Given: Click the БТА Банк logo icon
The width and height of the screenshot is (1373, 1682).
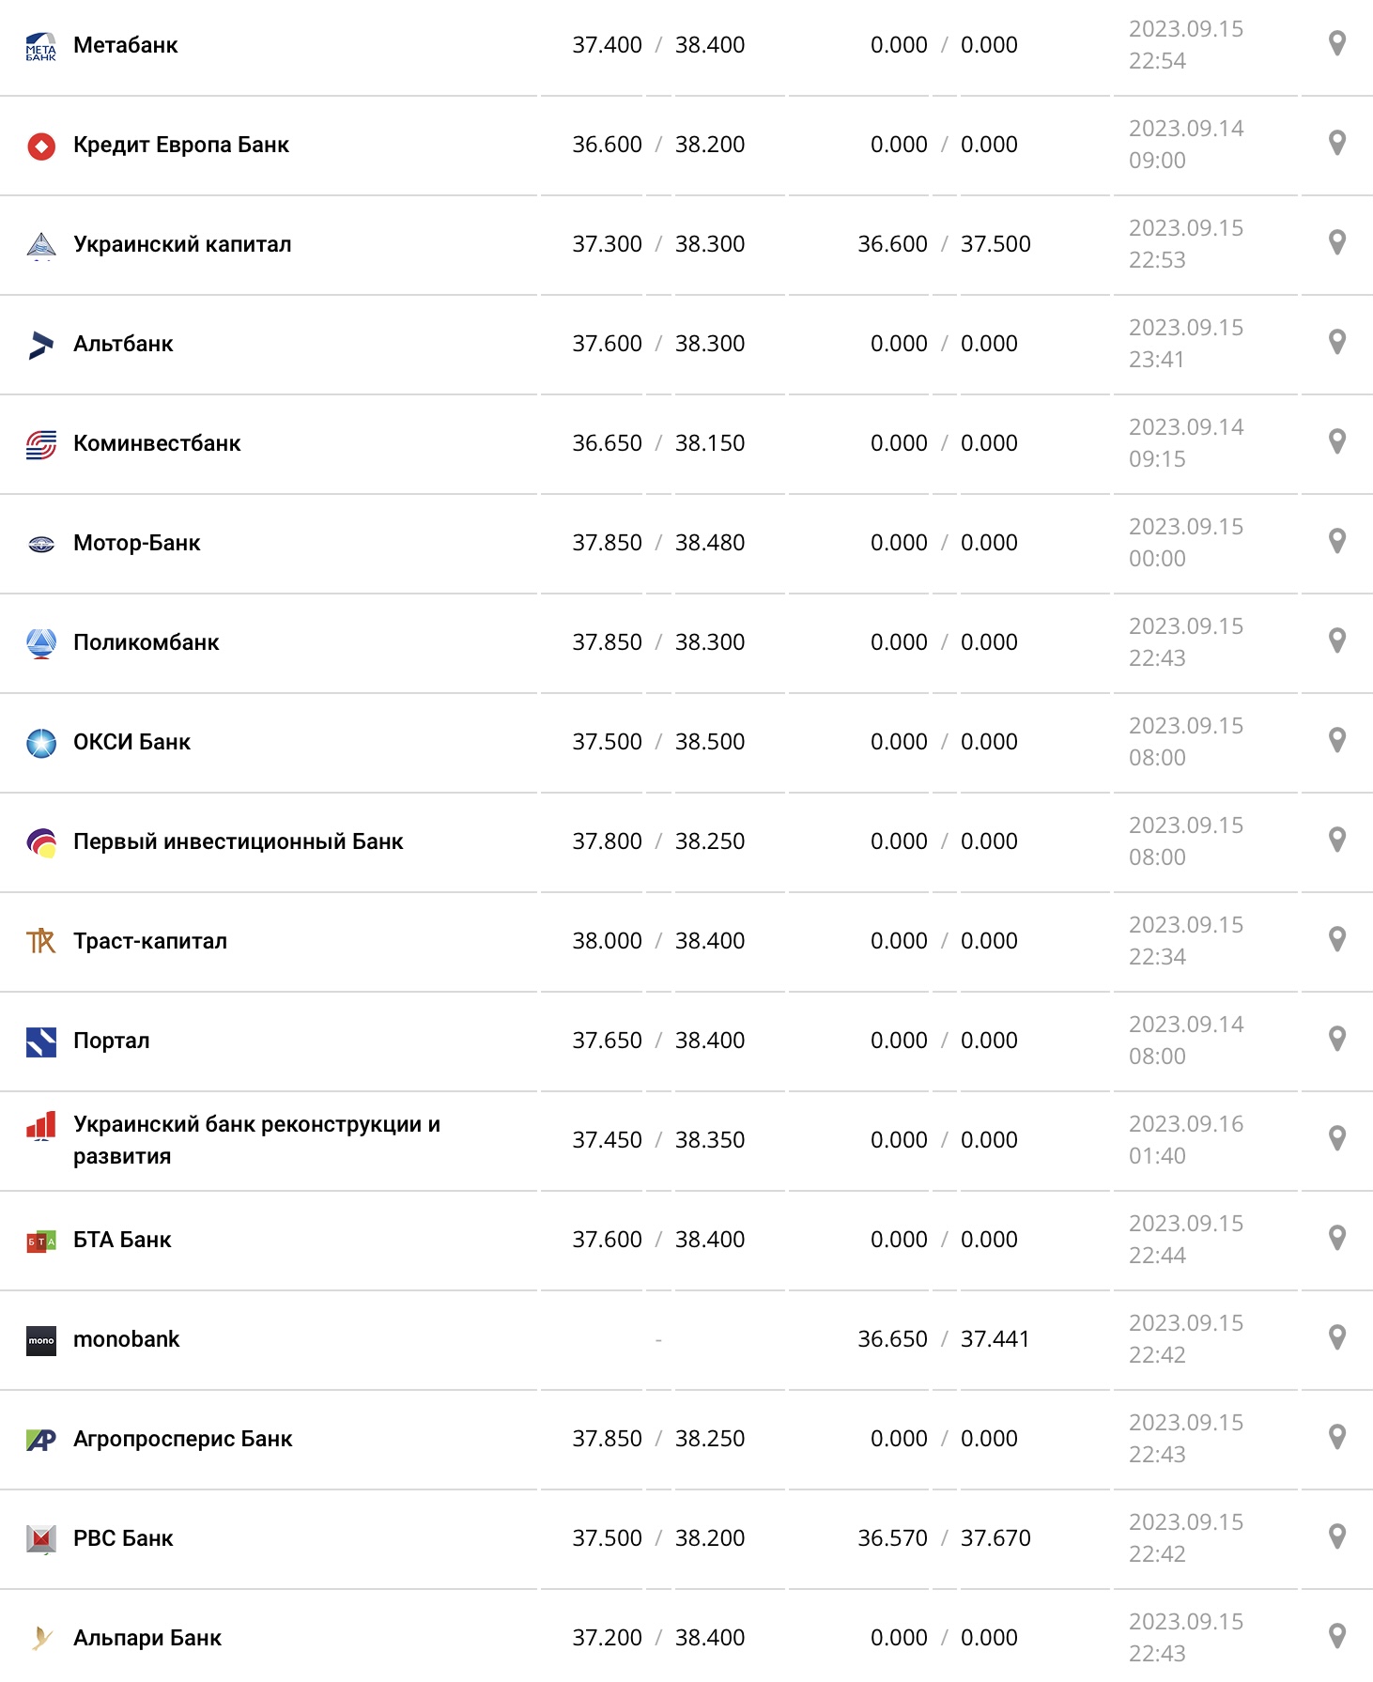Looking at the screenshot, I should 39,1239.
